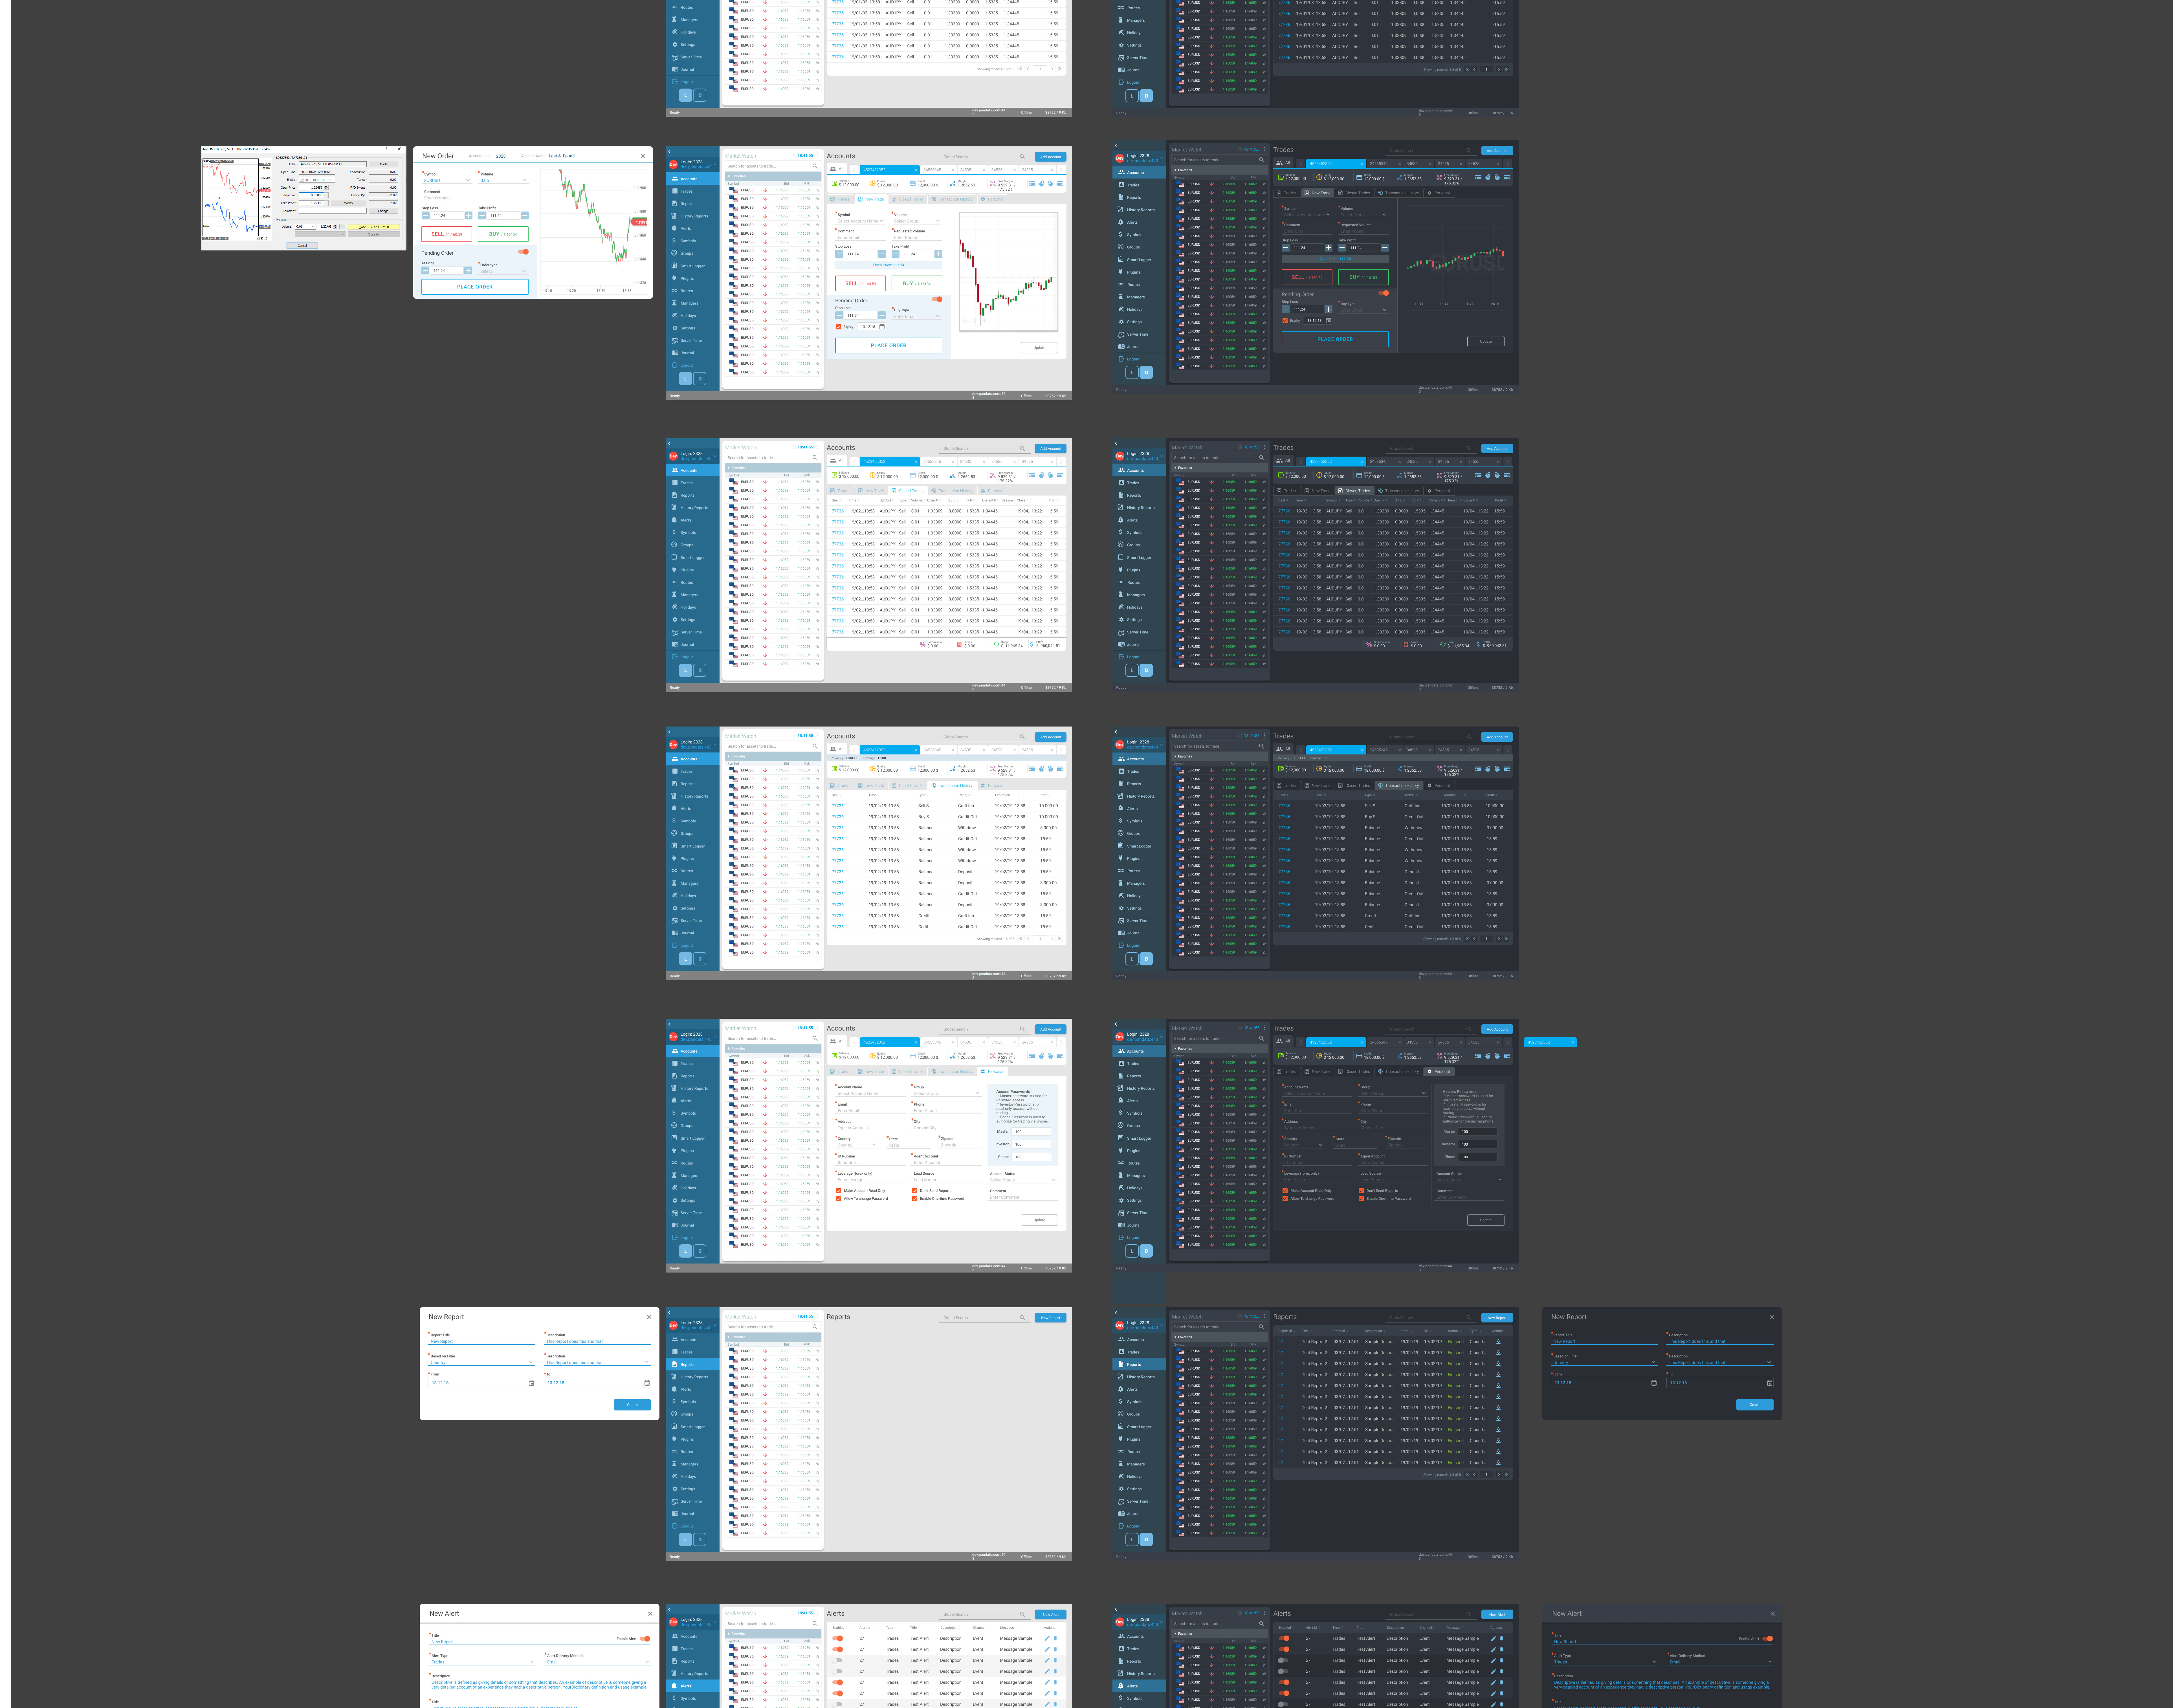The height and width of the screenshot is (1708, 2184).
Task: Switch to New Trade tab in light Closed Trades mockup
Action: (x=871, y=491)
